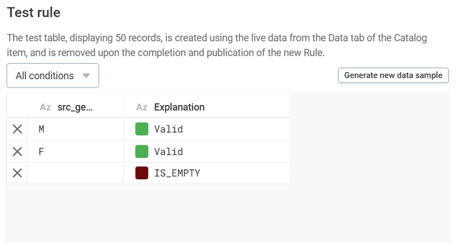The height and width of the screenshot is (243, 456).
Task: Click green swatch in the F row
Action: (142, 151)
